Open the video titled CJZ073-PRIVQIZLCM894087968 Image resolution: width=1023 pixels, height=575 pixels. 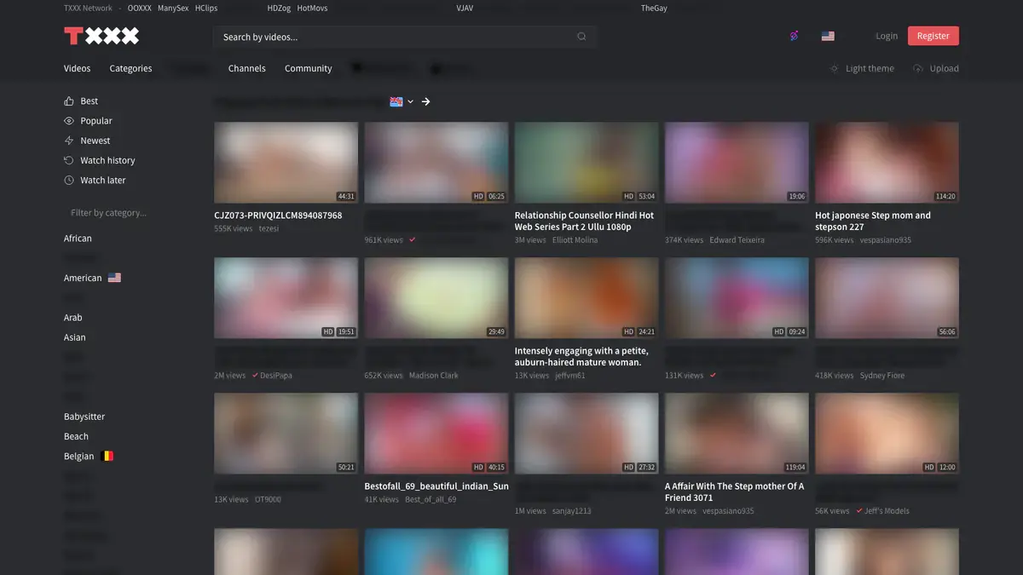pos(278,216)
